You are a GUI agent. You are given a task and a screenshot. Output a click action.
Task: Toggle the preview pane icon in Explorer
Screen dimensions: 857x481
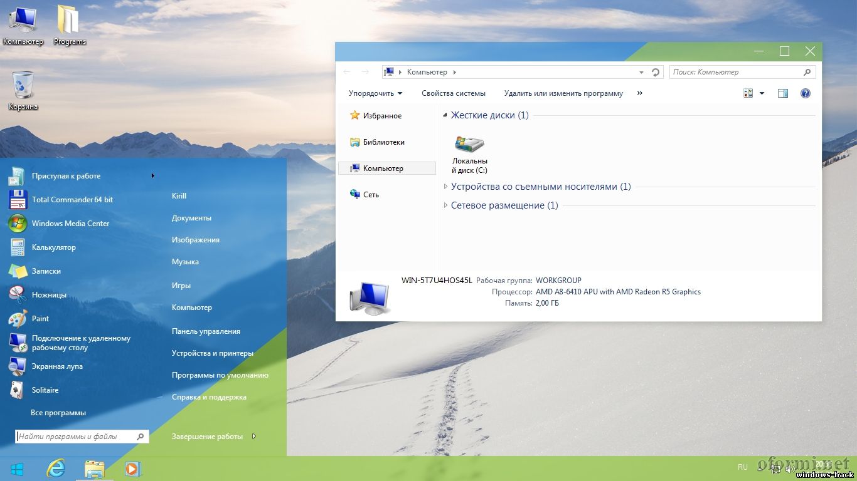(x=783, y=93)
